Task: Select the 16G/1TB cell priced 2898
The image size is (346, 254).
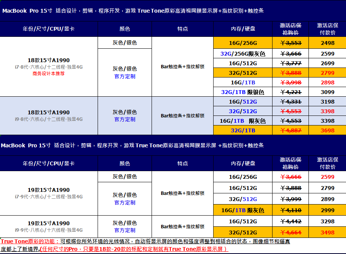Action: coord(243,82)
